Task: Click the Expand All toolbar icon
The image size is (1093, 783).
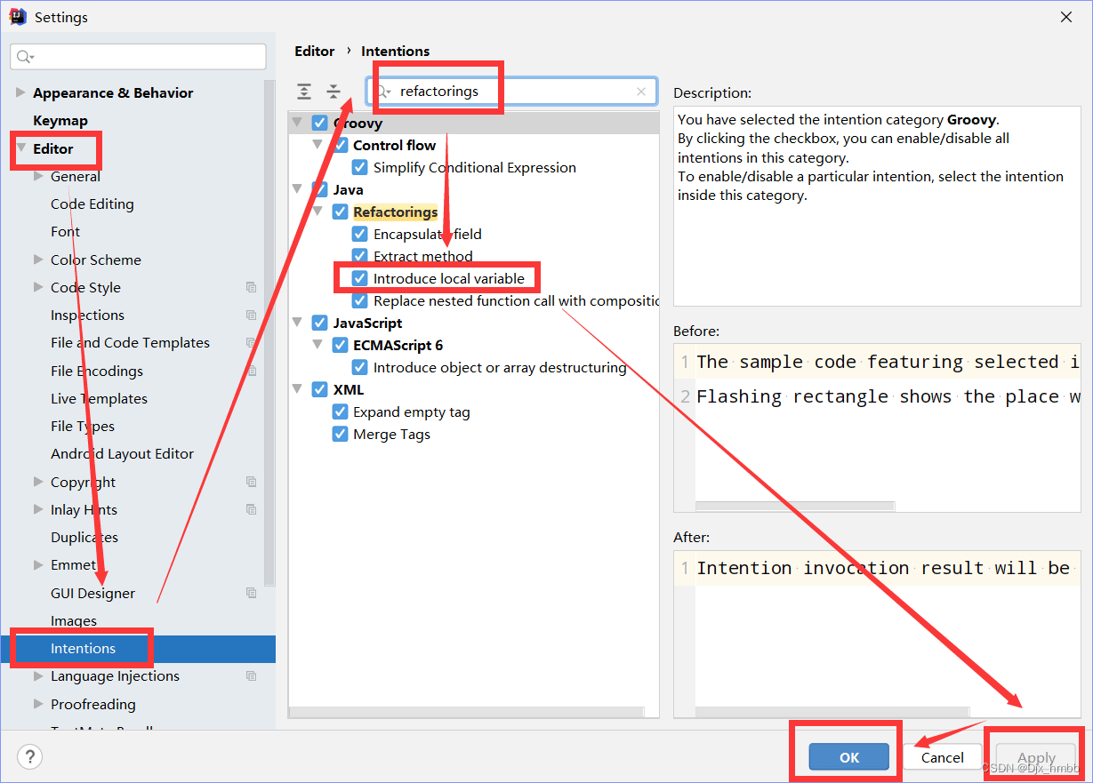Action: tap(304, 92)
